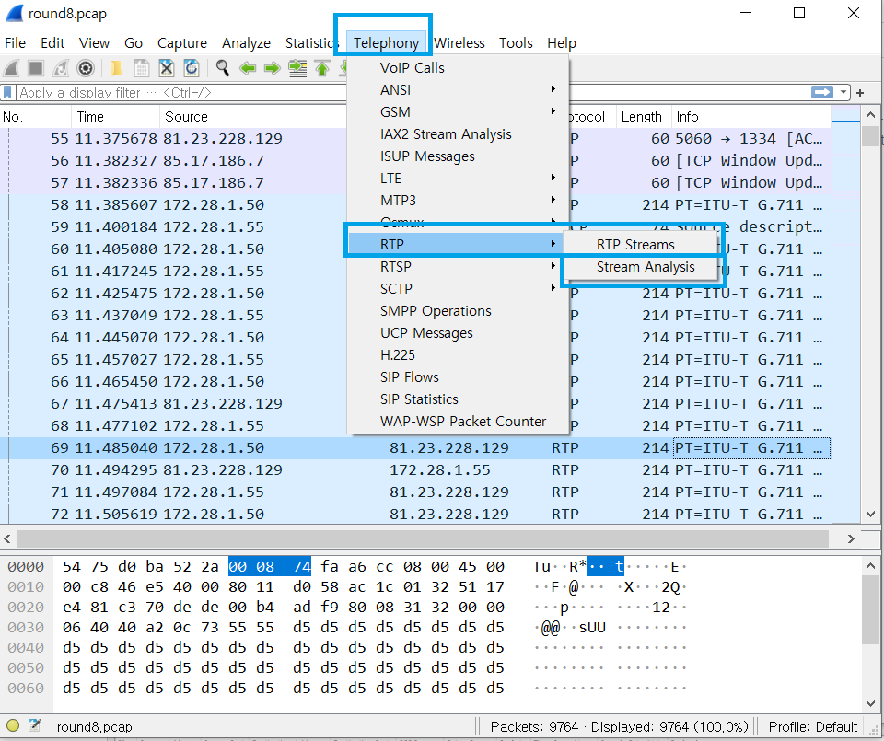Screen dimensions: 884x741
Task: Select packet 70 from 81.23.228.129
Action: [415, 470]
